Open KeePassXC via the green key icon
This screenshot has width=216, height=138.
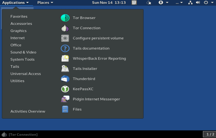point(65,89)
